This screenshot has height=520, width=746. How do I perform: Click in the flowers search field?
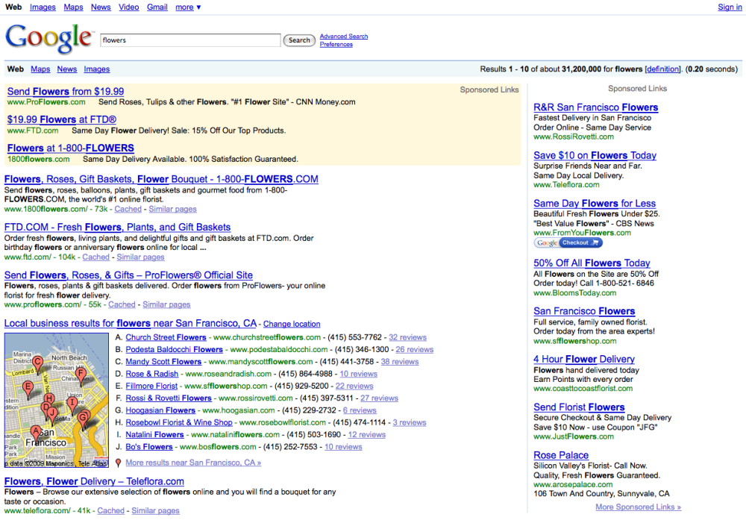point(190,40)
